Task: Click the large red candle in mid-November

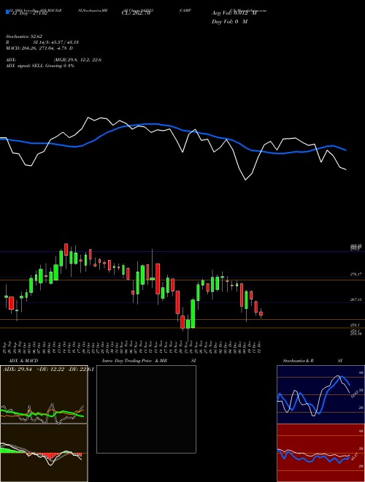Action: point(158,279)
